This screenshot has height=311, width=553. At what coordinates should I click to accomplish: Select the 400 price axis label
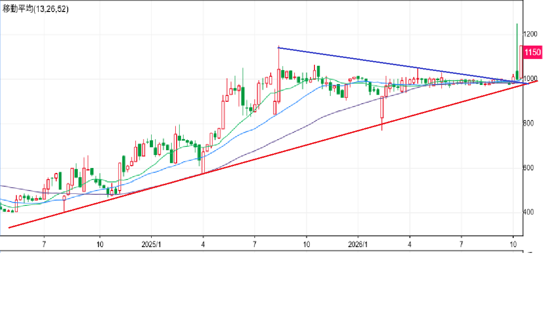(x=529, y=212)
